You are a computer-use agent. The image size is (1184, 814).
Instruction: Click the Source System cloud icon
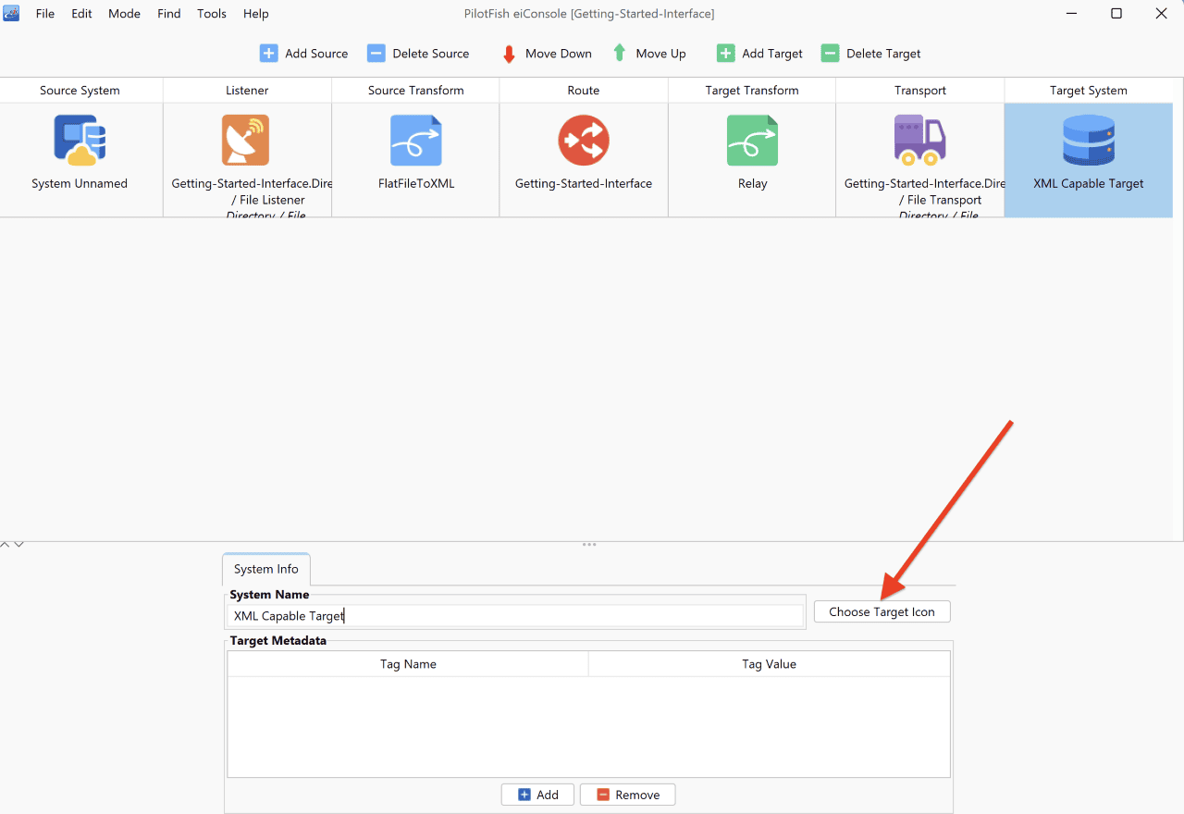point(80,141)
